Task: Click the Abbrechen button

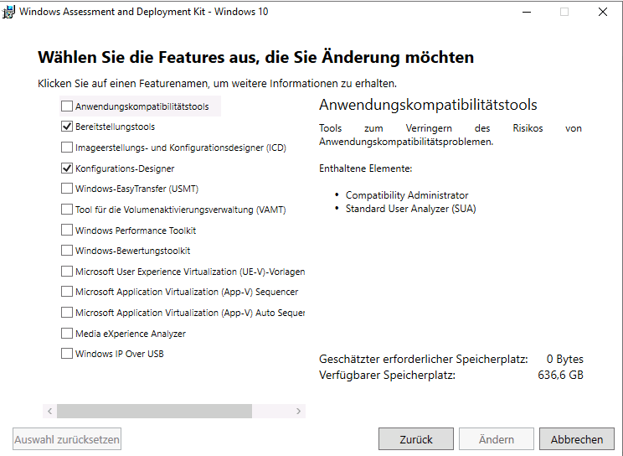Action: click(576, 439)
